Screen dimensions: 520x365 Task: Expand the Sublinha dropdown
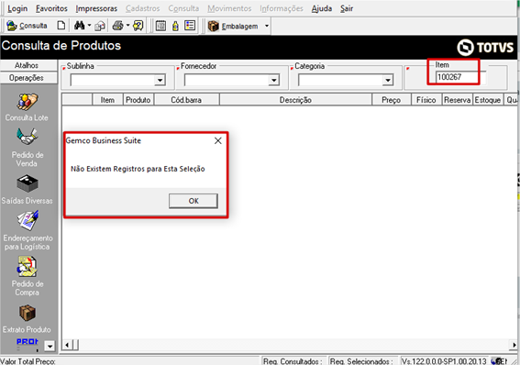(160, 80)
